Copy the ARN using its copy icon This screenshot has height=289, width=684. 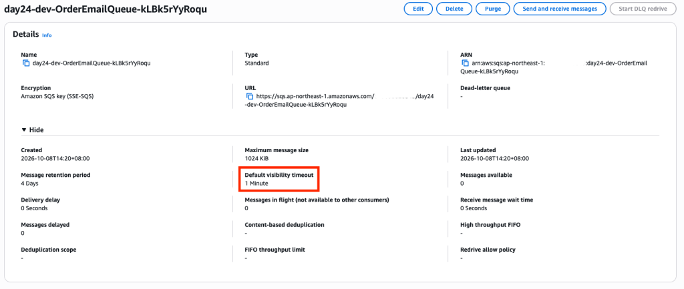[466, 63]
